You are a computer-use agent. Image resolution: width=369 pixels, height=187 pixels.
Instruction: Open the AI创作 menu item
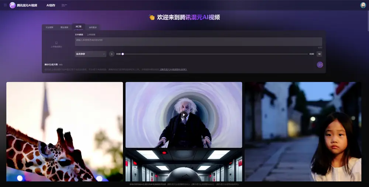coord(51,6)
